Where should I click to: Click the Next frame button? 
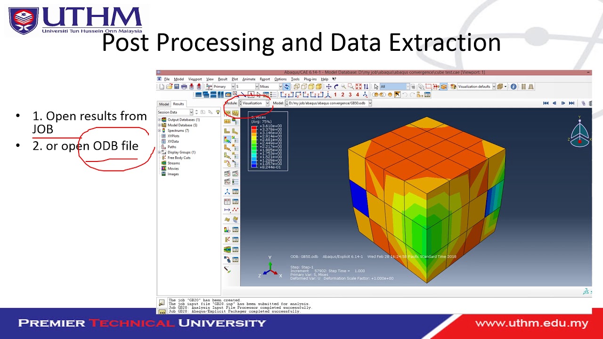click(563, 103)
